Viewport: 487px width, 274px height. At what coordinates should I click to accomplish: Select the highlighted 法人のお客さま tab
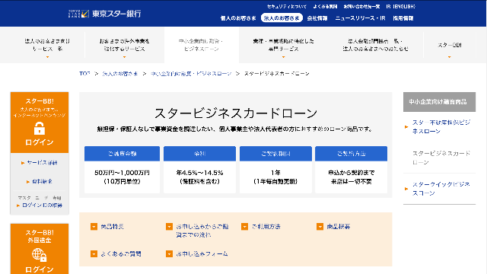(x=282, y=18)
